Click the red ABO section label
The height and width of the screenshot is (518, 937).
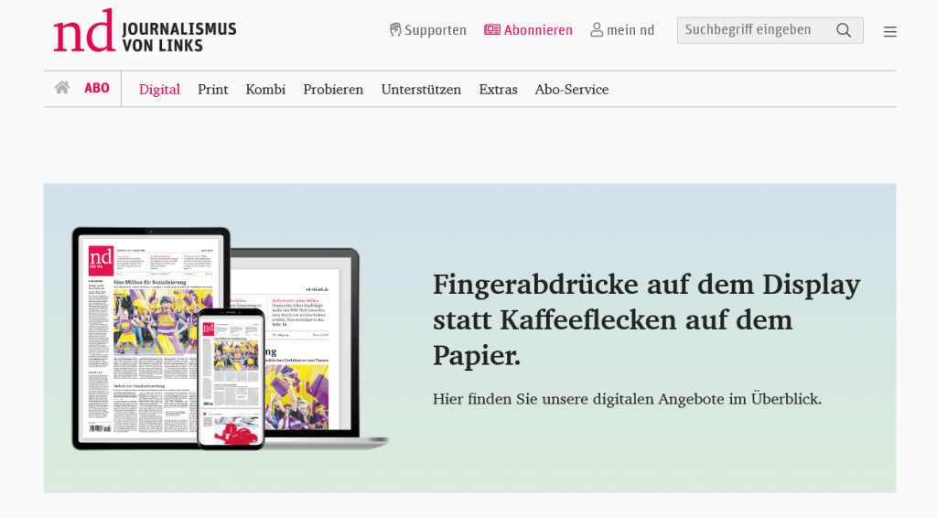click(97, 89)
